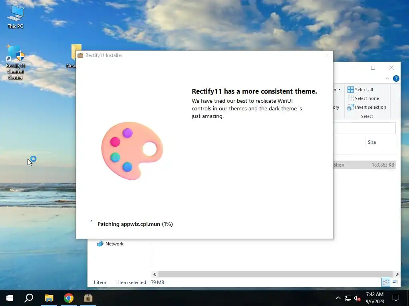The image size is (409, 306).
Task: Minimize the File Explorer window
Action: (355, 68)
